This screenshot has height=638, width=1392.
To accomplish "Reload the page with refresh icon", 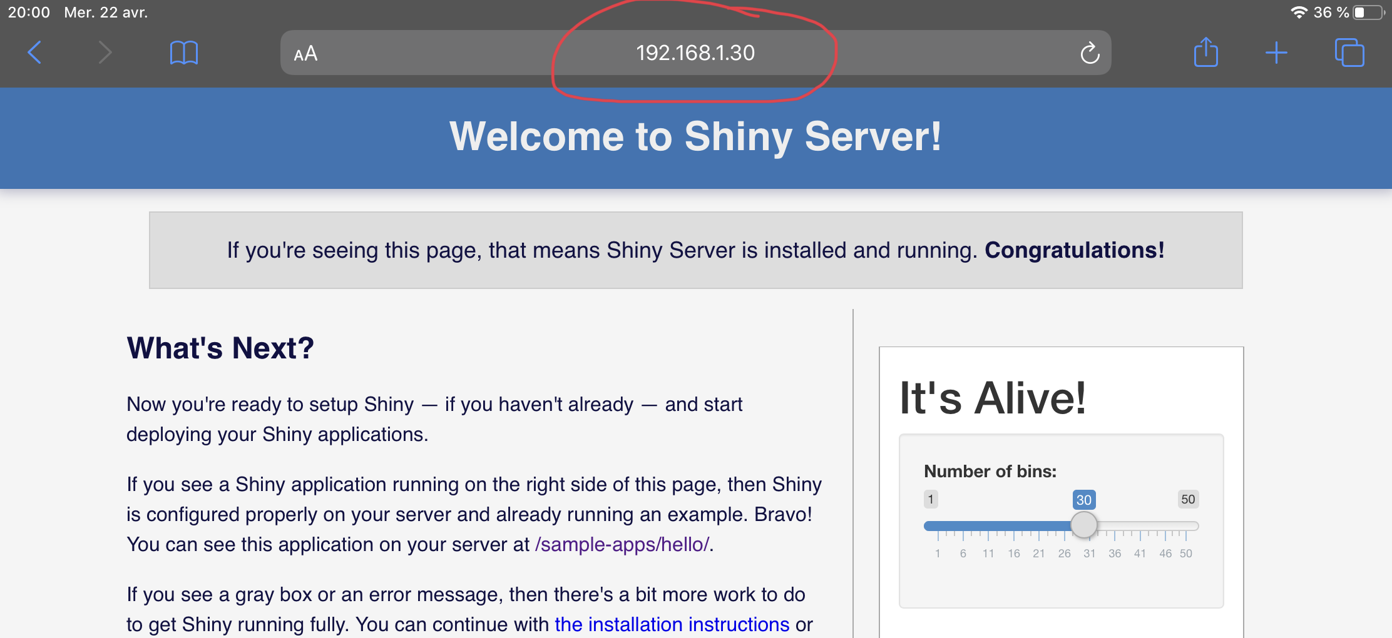I will tap(1090, 53).
